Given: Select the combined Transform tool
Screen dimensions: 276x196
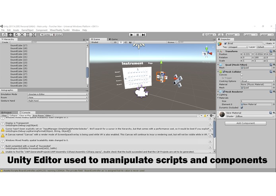Looking at the screenshot, I should [33, 35].
